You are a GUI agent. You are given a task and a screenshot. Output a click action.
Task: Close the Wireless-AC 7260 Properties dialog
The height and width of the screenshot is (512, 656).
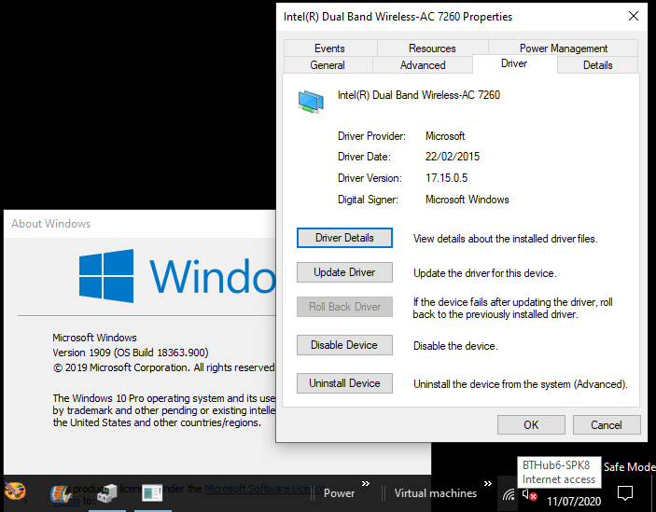pyautogui.click(x=634, y=16)
